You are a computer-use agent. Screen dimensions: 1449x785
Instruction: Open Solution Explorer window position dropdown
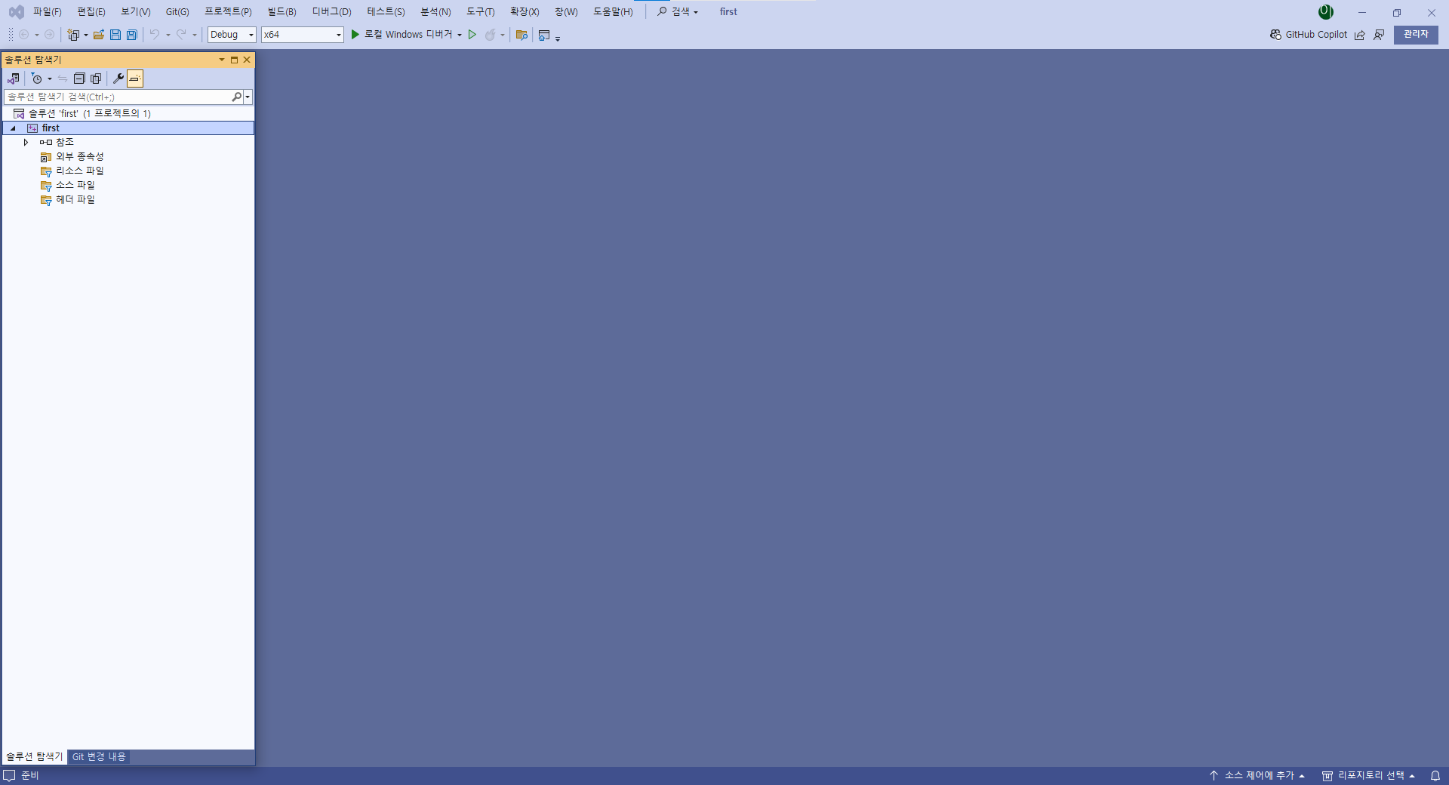(222, 60)
